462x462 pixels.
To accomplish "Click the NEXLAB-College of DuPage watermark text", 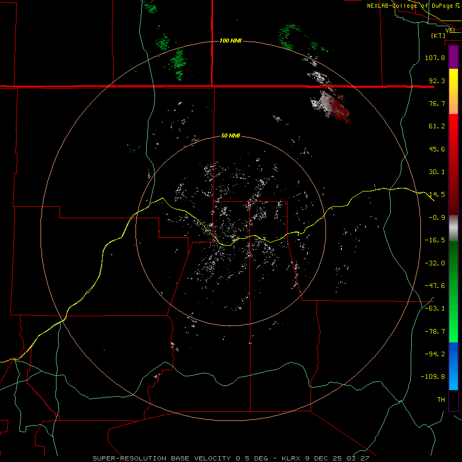I will pyautogui.click(x=413, y=6).
